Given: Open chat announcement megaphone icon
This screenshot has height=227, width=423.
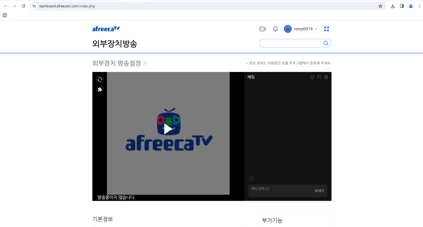Looking at the screenshot, I should pyautogui.click(x=312, y=77).
